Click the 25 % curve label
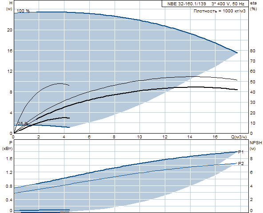The width and height of the screenshot is (263, 213). click(23, 123)
